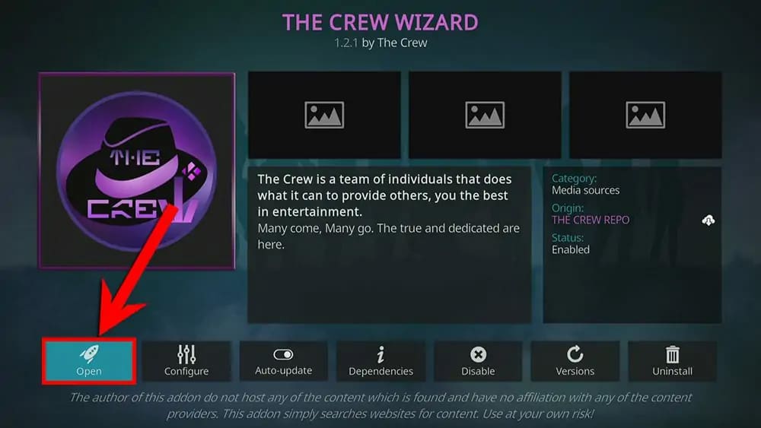The width and height of the screenshot is (761, 428).
Task: Open The Crew Wizard addon
Action: tap(89, 361)
